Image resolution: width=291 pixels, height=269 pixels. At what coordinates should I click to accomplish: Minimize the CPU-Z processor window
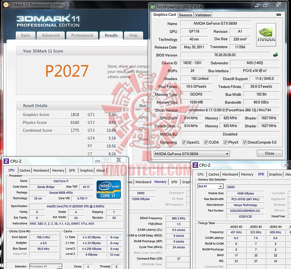point(98,160)
